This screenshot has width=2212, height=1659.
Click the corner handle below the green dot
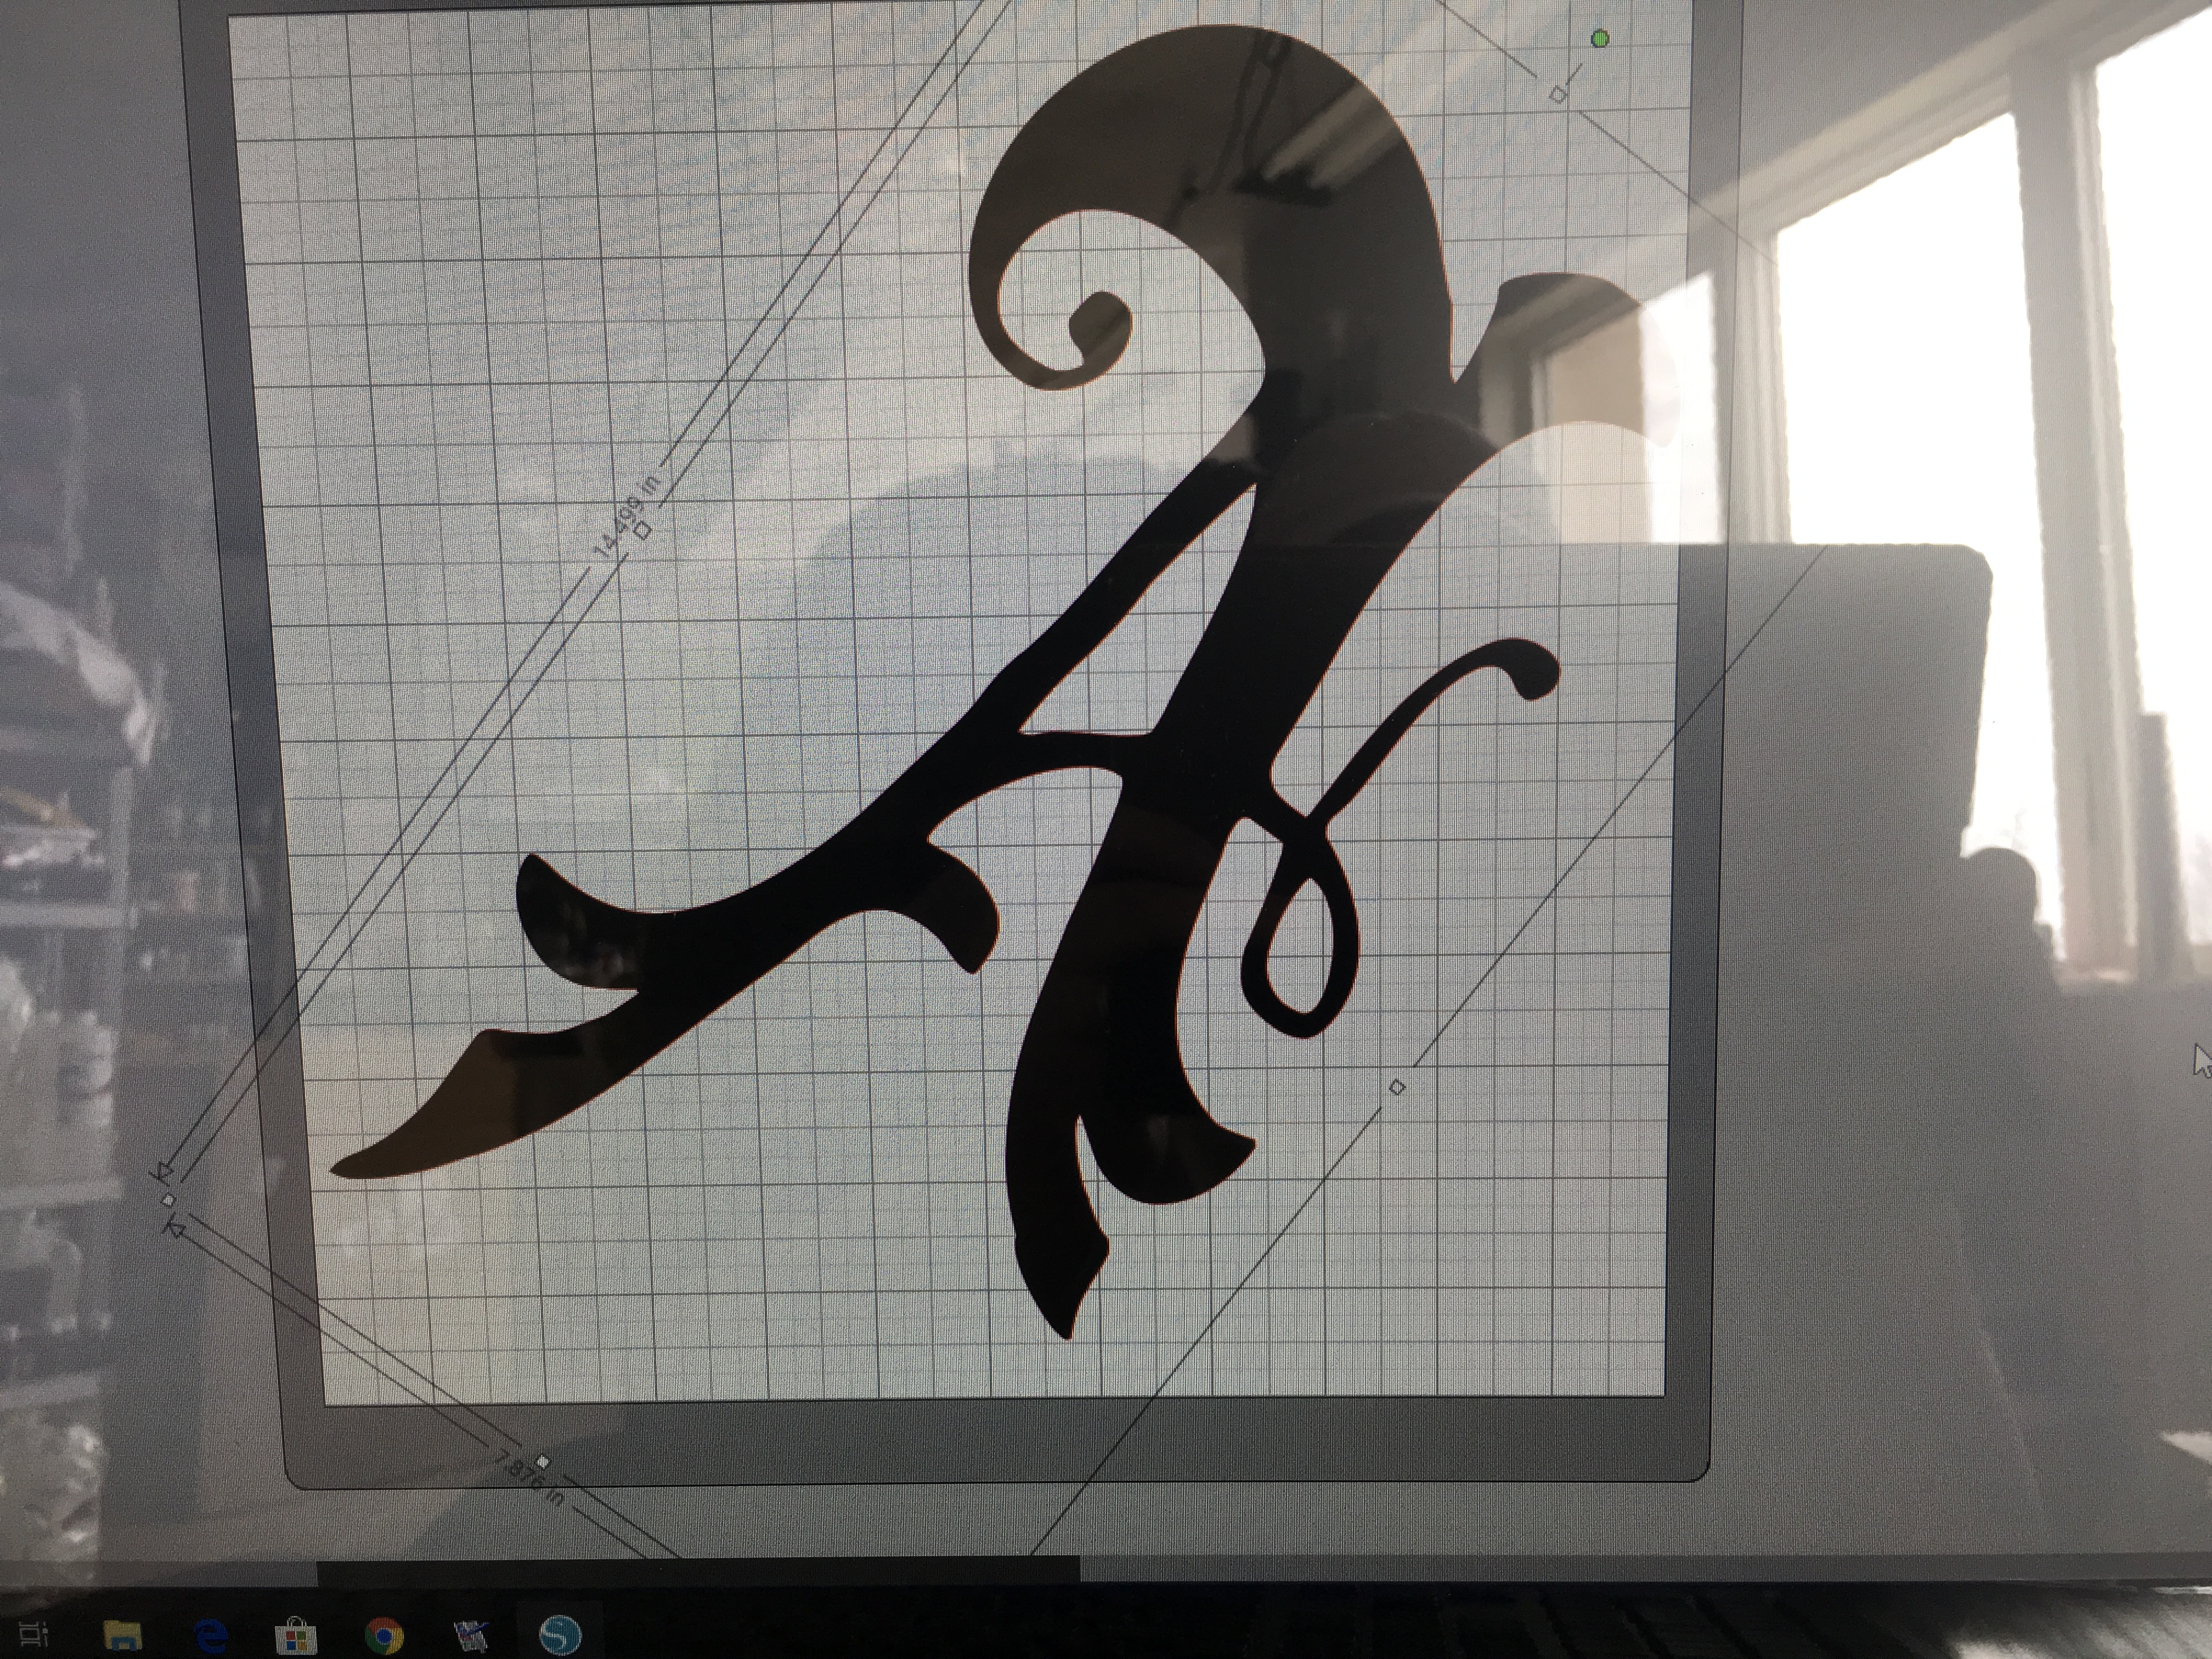click(x=1558, y=94)
